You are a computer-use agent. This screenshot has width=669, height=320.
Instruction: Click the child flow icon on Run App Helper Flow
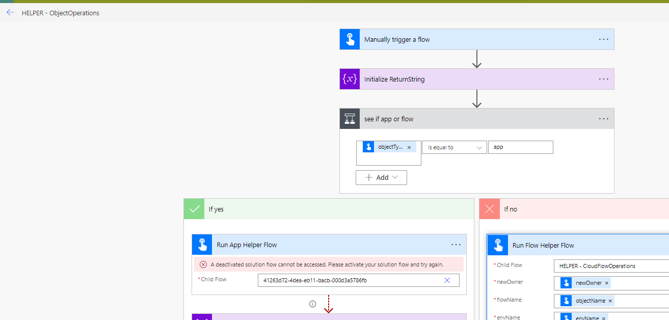(201, 245)
